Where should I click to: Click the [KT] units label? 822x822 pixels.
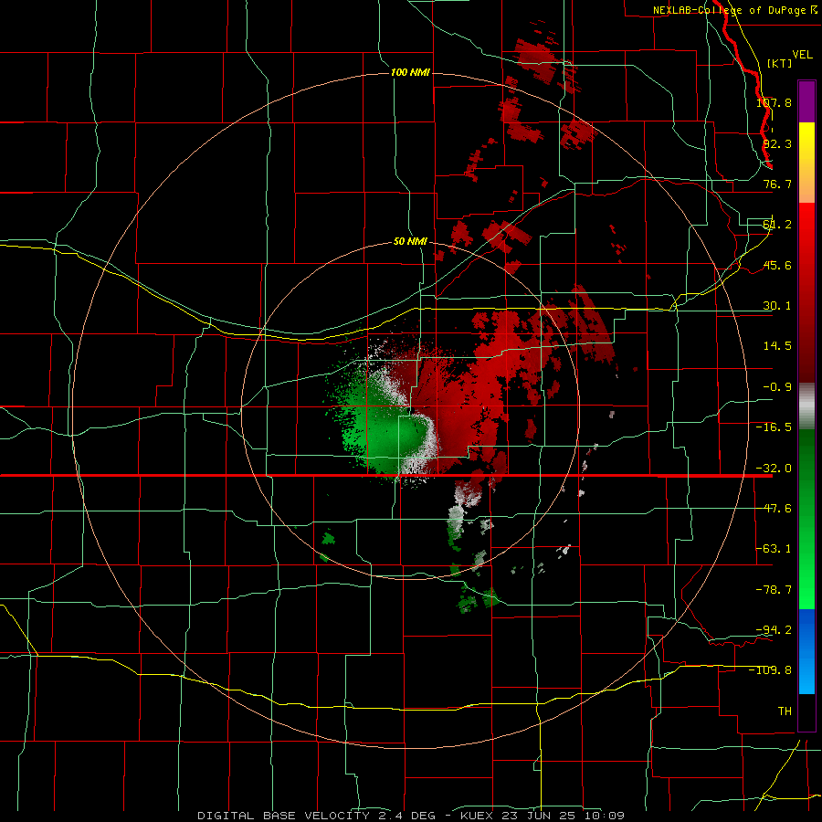[x=779, y=63]
